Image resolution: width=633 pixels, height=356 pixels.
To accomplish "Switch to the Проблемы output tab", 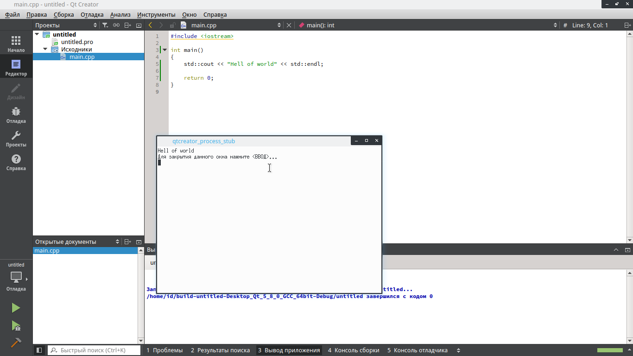I will point(165,350).
